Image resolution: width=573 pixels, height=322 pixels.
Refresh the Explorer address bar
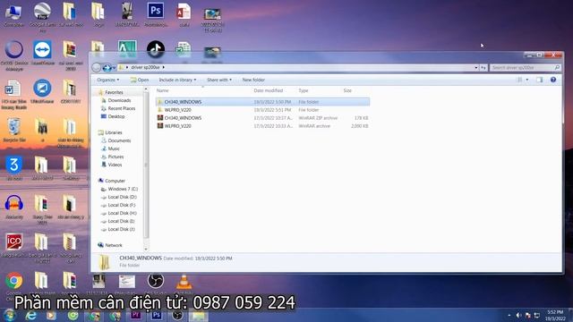coord(483,68)
